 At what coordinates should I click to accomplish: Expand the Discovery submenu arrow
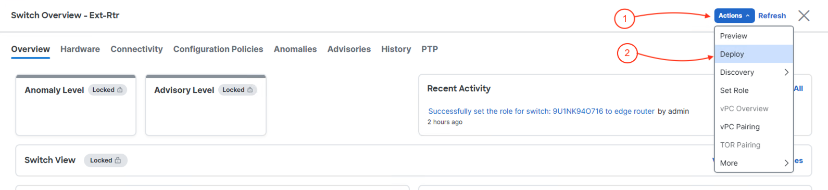[786, 72]
